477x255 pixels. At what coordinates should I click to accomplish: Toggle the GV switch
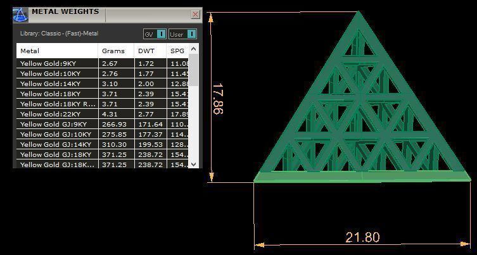[x=155, y=34]
